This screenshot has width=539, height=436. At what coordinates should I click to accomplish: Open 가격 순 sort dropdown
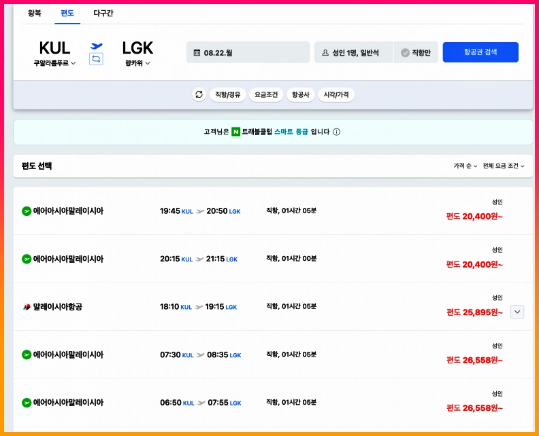(x=465, y=166)
